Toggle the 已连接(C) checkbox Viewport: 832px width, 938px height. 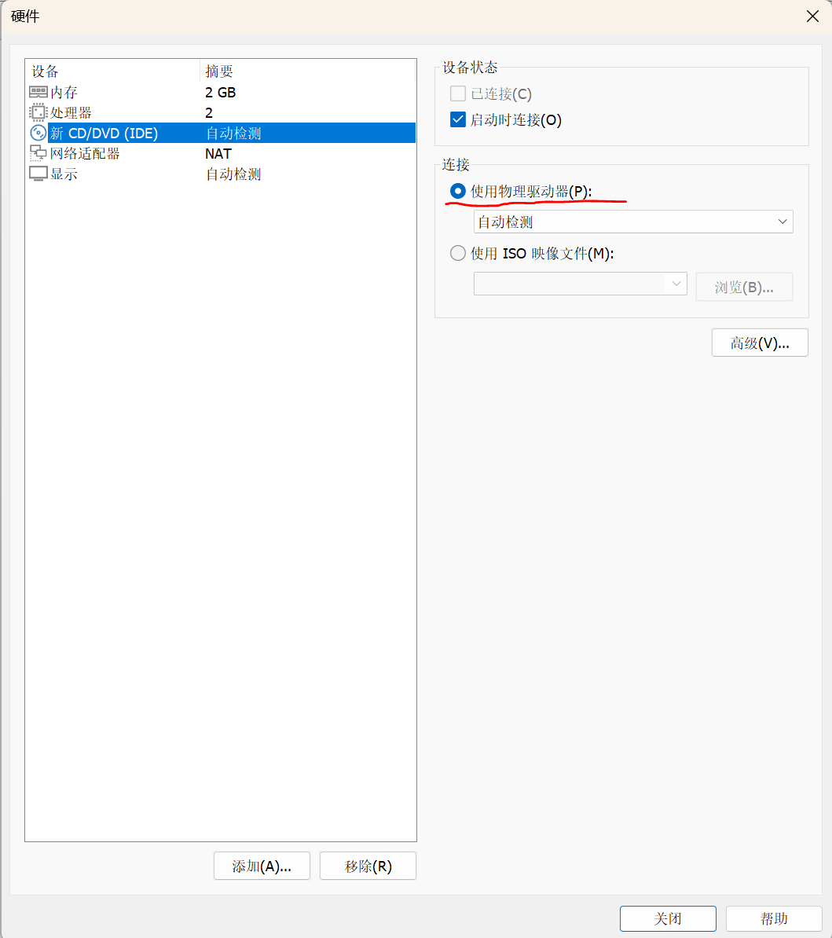point(457,93)
